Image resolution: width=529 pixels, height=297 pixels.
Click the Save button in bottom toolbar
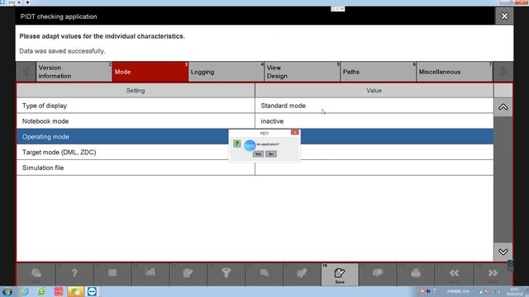point(340,275)
